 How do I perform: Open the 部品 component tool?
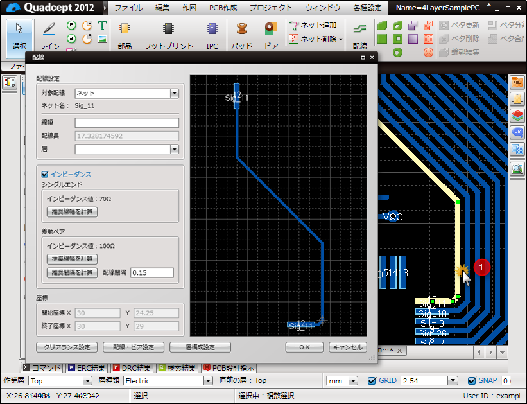click(125, 35)
